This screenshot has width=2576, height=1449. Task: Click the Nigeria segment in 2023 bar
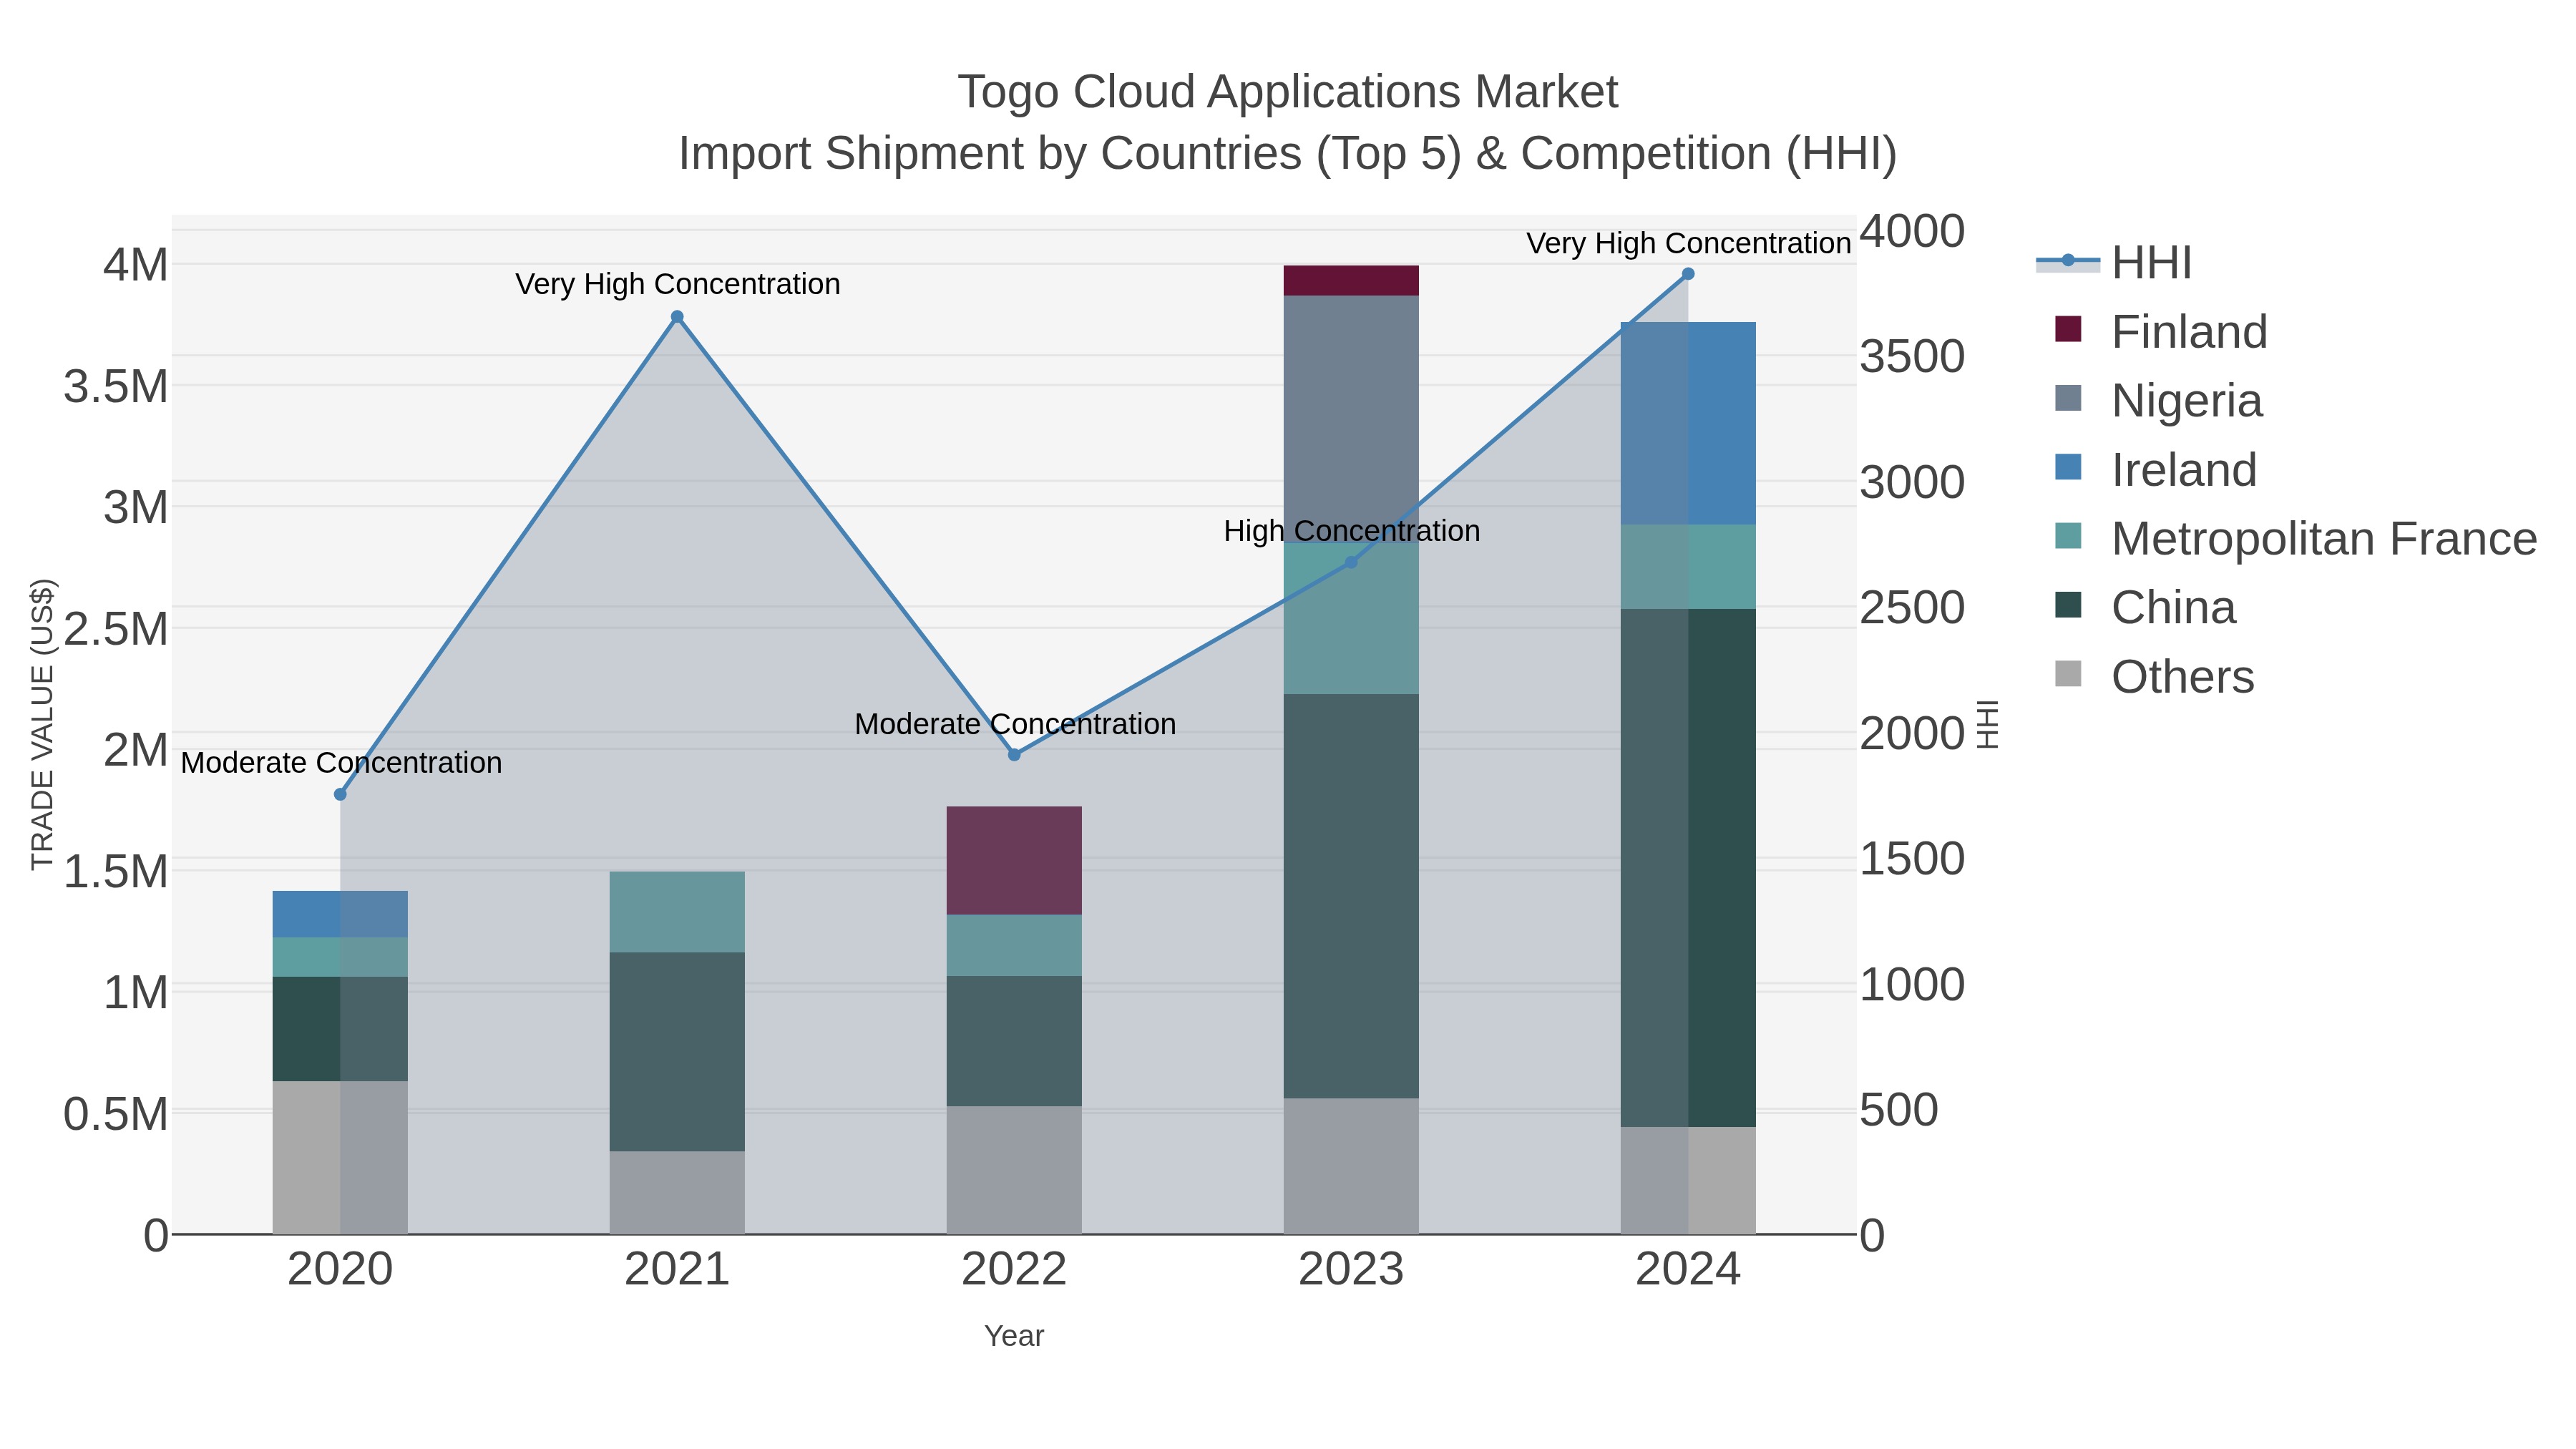(1351, 419)
